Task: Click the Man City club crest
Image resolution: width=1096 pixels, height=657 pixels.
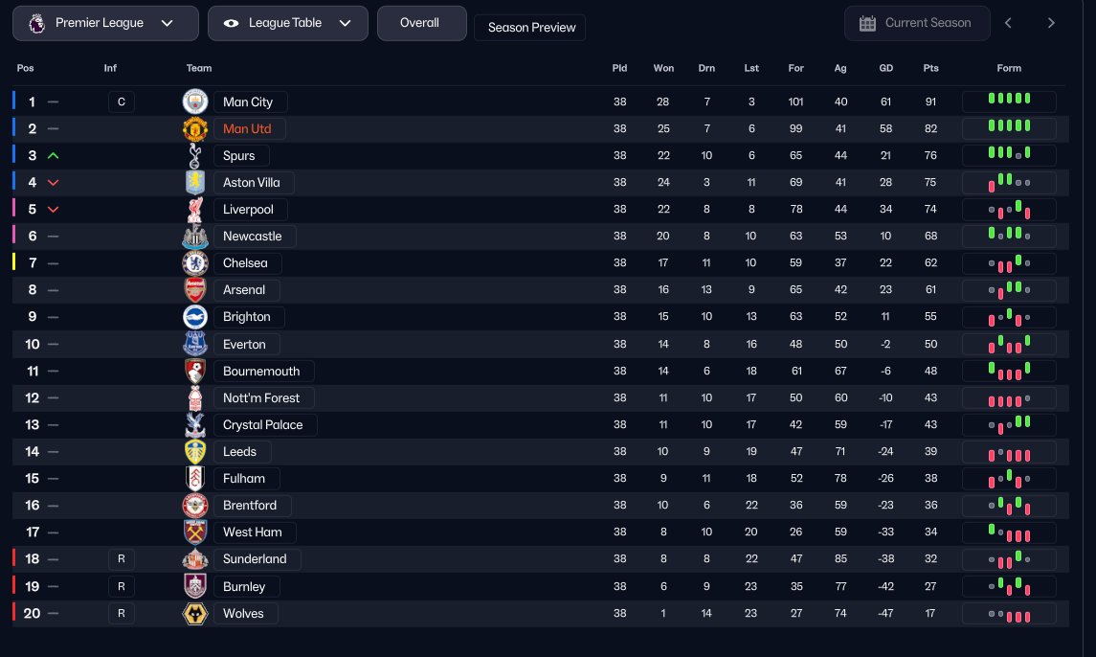Action: coord(195,102)
